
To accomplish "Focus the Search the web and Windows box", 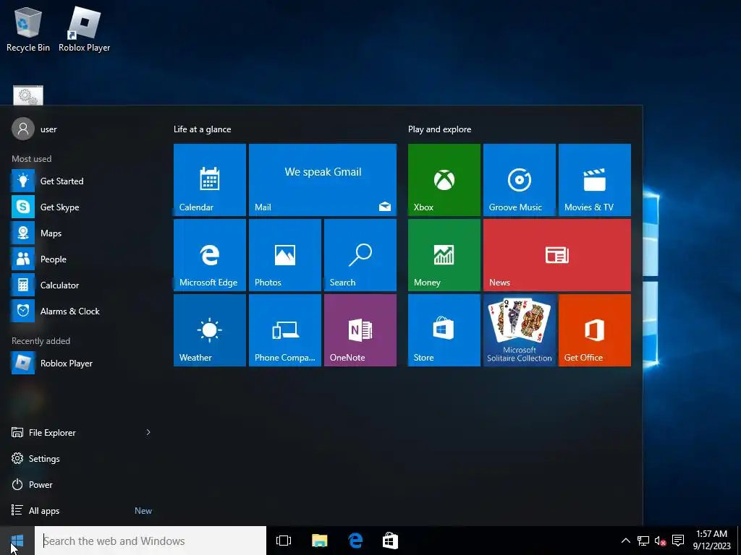I will click(x=151, y=541).
